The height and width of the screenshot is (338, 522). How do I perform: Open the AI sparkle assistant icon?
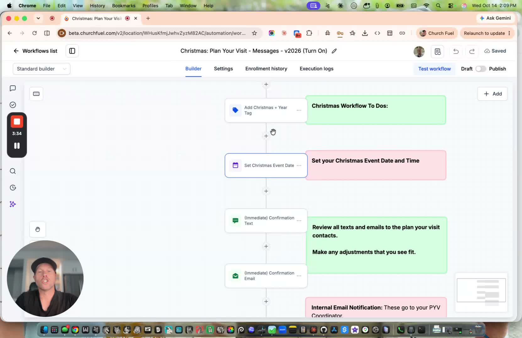point(13,204)
